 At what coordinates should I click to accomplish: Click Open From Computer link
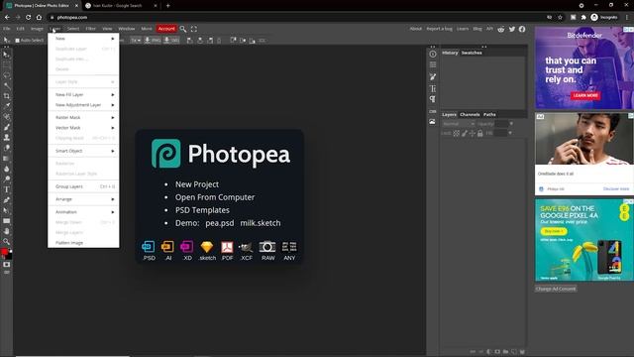point(215,197)
